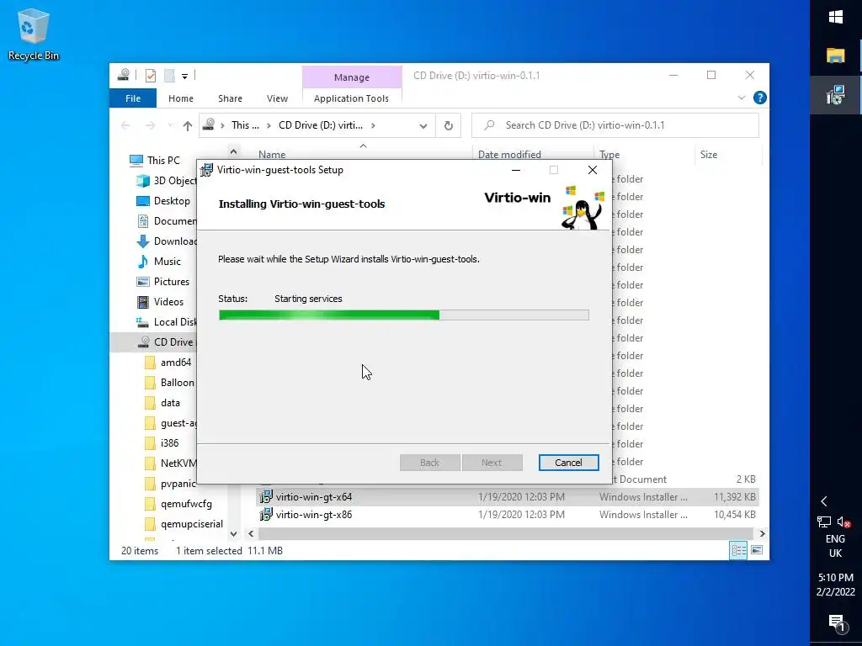The image size is (862, 646).
Task: Click the Manage contextual tab
Action: point(352,77)
